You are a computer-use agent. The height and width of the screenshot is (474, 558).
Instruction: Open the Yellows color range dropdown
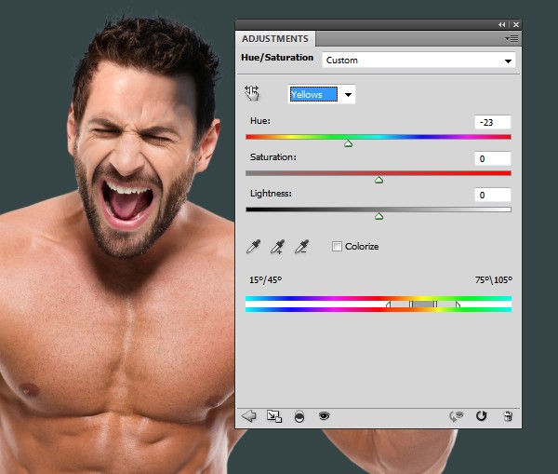coord(323,94)
